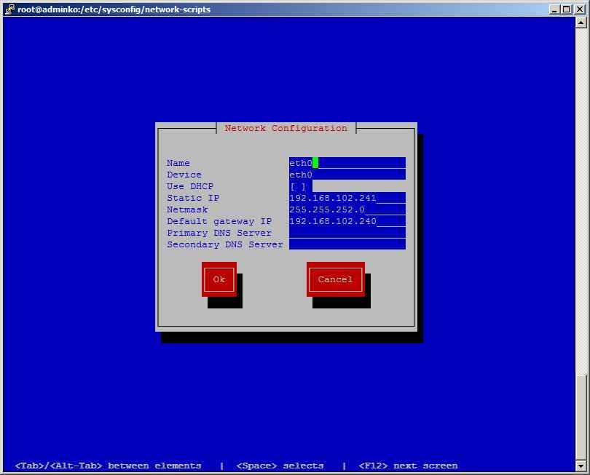The width and height of the screenshot is (590, 475).
Task: Focus the empty Primary DNS Server field
Action: click(347, 233)
